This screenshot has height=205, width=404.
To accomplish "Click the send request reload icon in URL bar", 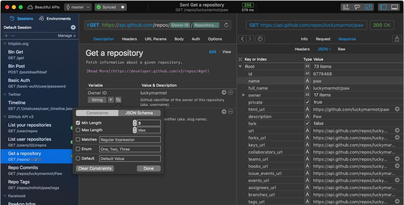I will tap(226, 25).
